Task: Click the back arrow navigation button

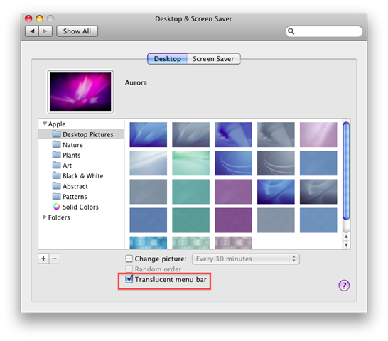Action: click(32, 31)
